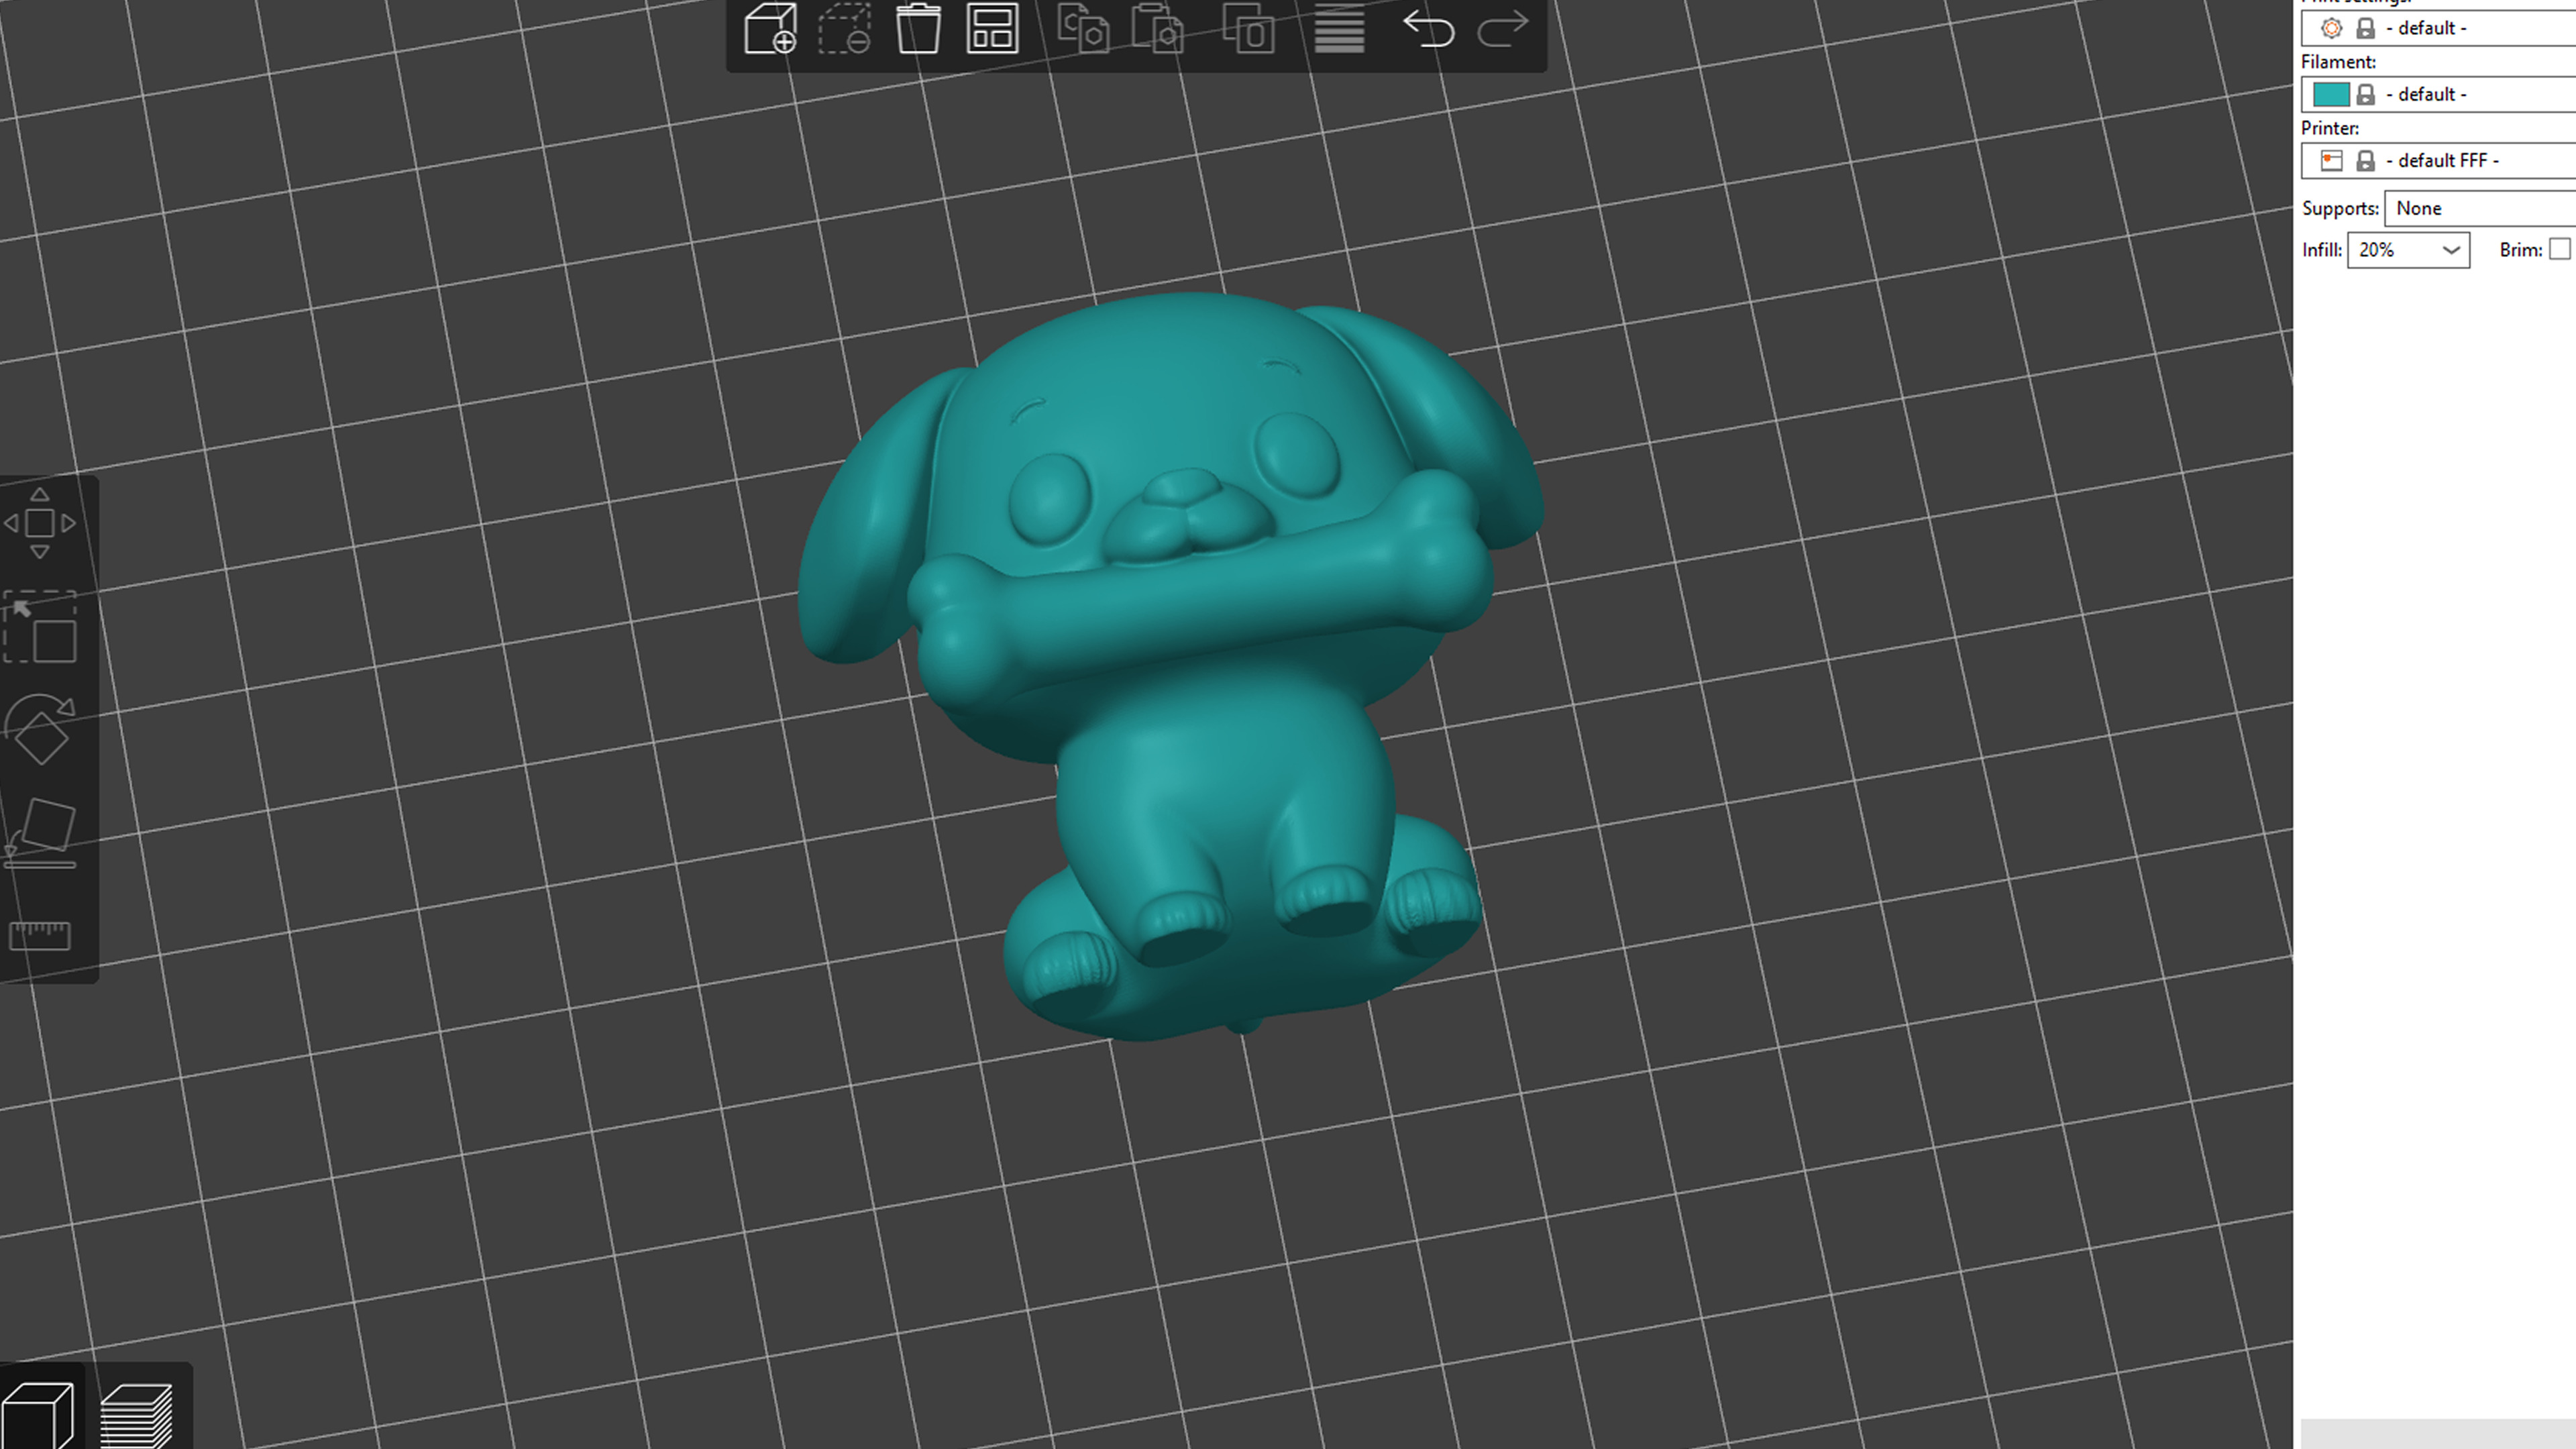The height and width of the screenshot is (1449, 2576).
Task: Click the Add object cube icon
Action: pyautogui.click(x=770, y=28)
